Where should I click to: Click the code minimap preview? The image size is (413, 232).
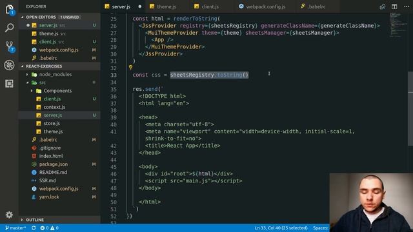point(399,25)
